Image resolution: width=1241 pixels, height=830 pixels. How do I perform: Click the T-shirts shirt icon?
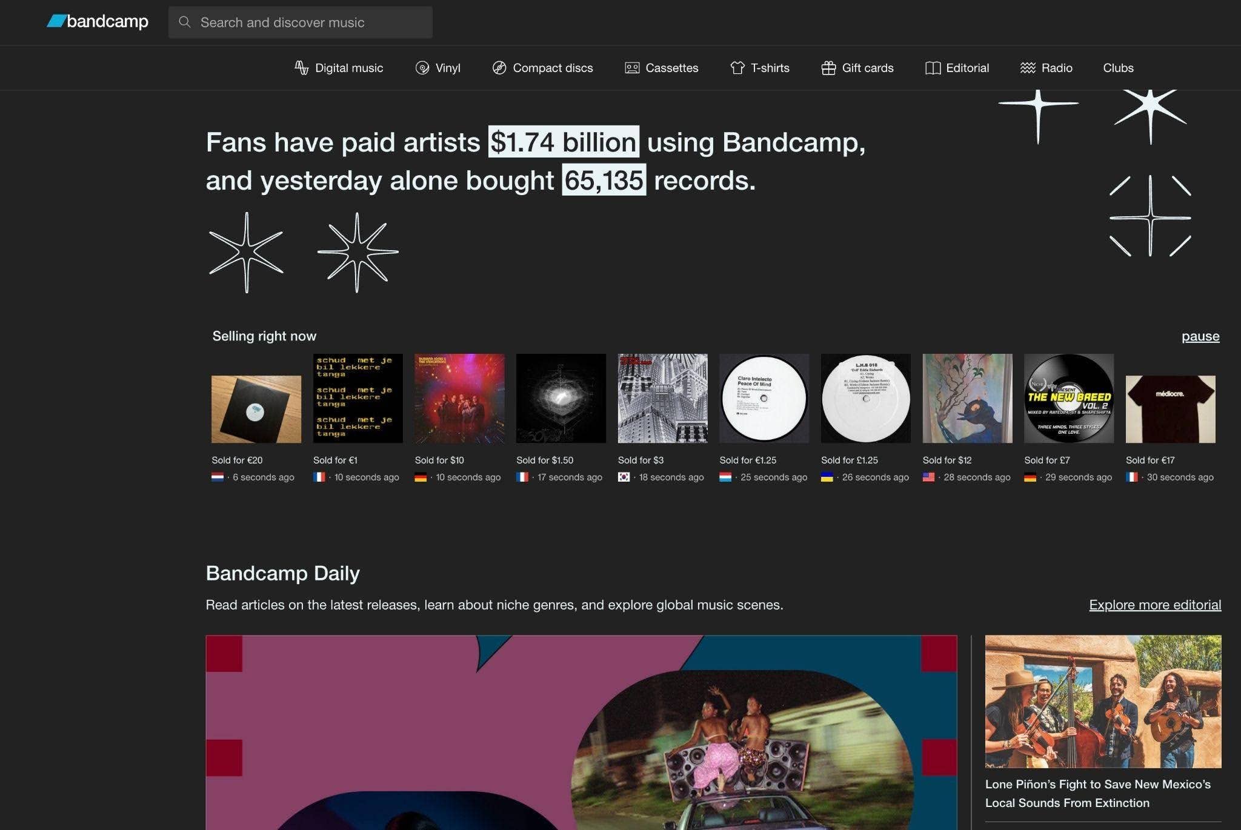point(737,68)
